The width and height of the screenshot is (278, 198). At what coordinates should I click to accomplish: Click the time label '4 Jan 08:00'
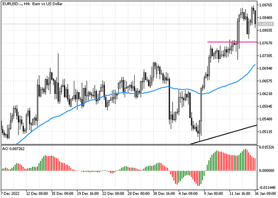pos(188,193)
